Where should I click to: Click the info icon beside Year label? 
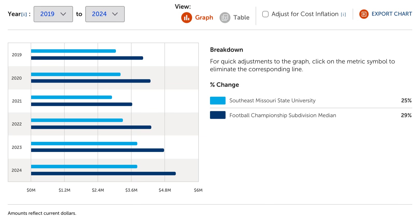click(x=24, y=15)
